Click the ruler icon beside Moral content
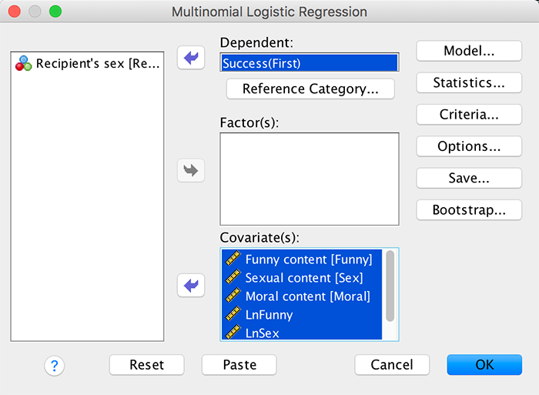 point(233,296)
